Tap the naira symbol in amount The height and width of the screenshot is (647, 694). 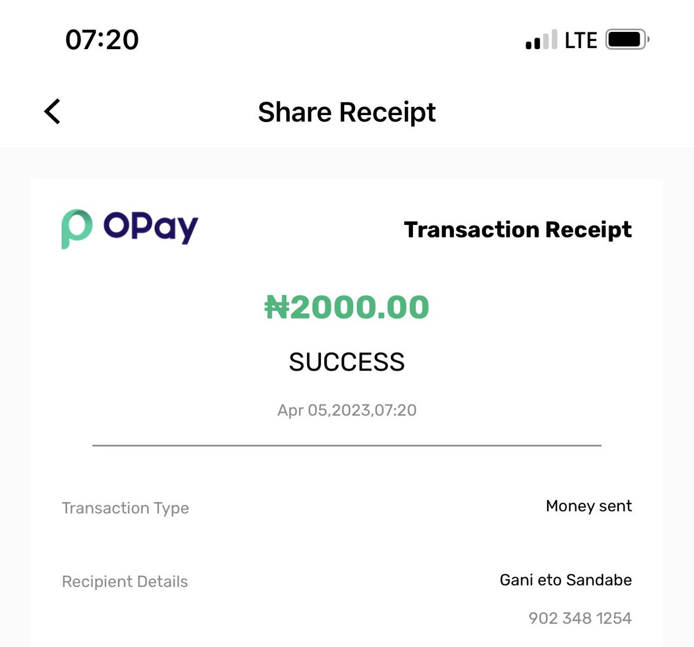tap(276, 307)
